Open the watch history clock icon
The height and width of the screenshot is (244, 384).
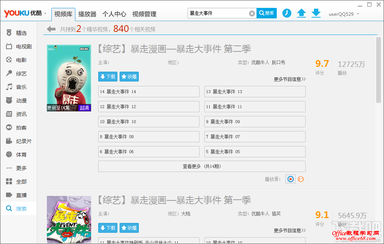(287, 13)
